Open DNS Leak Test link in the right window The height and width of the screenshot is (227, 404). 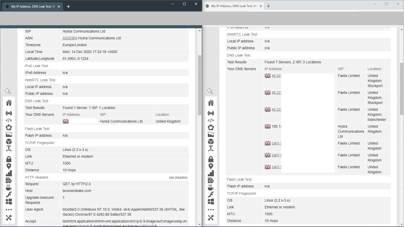click(239, 55)
